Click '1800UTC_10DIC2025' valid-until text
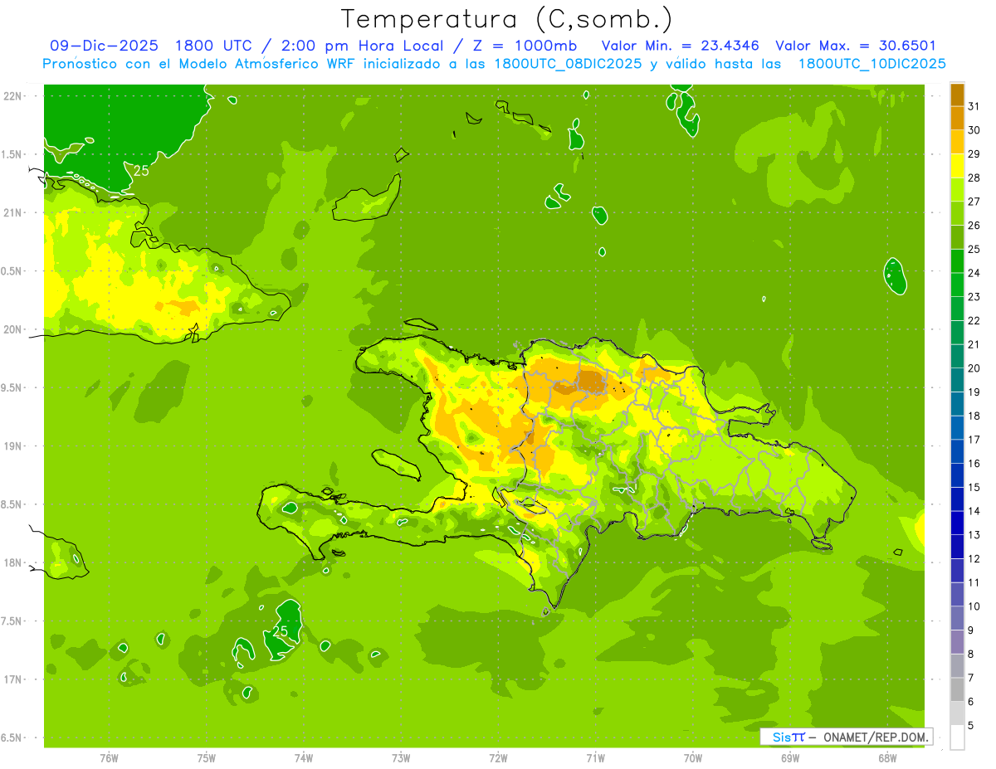This screenshot has width=996, height=769. point(871,64)
